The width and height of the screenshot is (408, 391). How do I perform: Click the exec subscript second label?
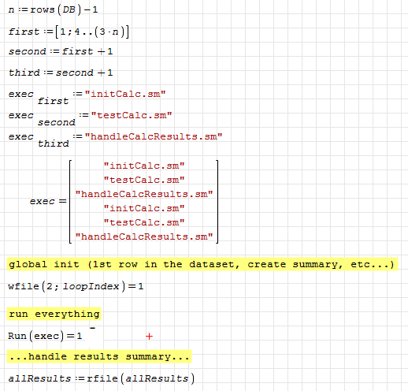pos(57,122)
